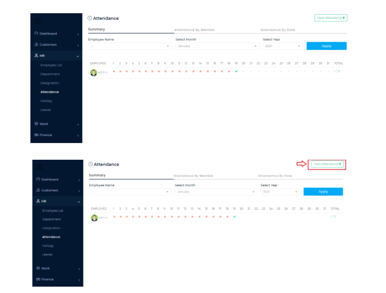This screenshot has height=293, width=386.
Task: Click the HR person icon in the bottom screenshot sidebar
Action: [38, 201]
